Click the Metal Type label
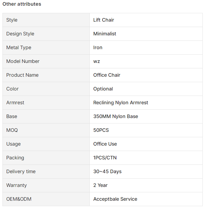 [x=19, y=48]
